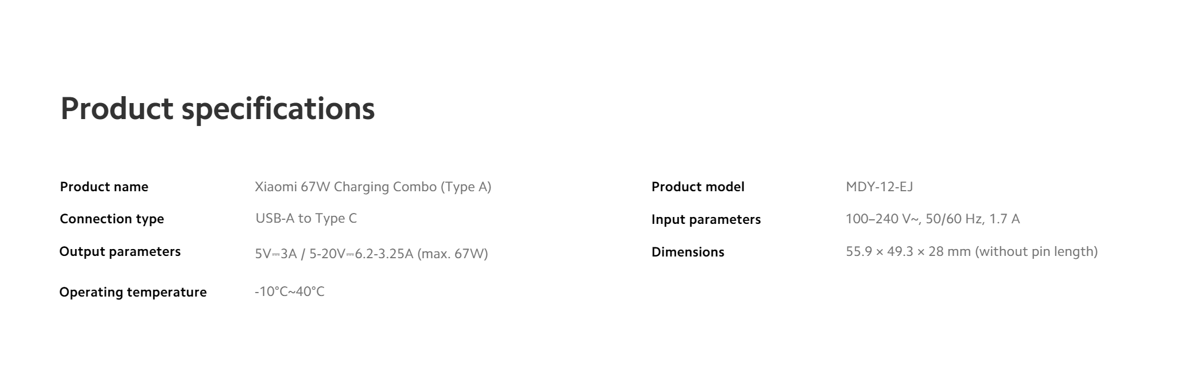Click the (without pin length) note
The image size is (1182, 371).
(1036, 251)
